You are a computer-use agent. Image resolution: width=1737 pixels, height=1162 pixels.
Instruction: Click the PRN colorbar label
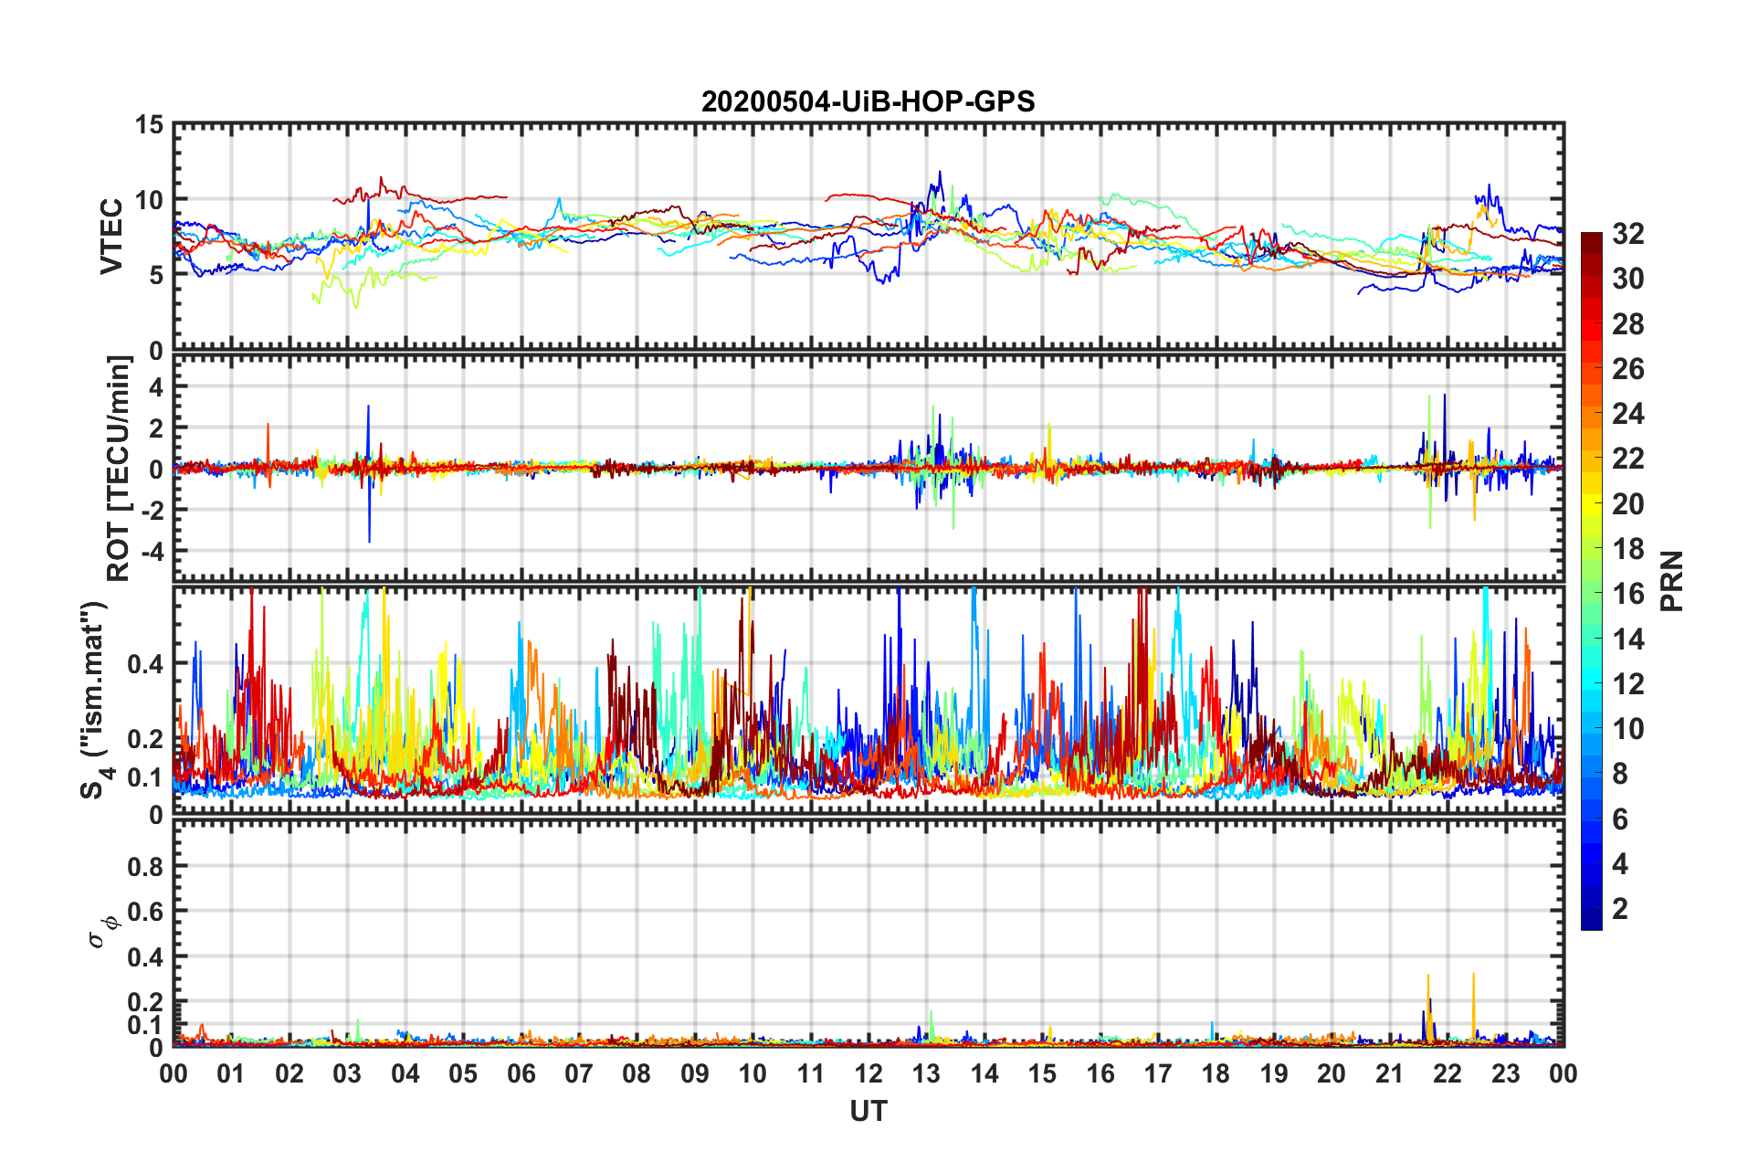pos(1671,581)
